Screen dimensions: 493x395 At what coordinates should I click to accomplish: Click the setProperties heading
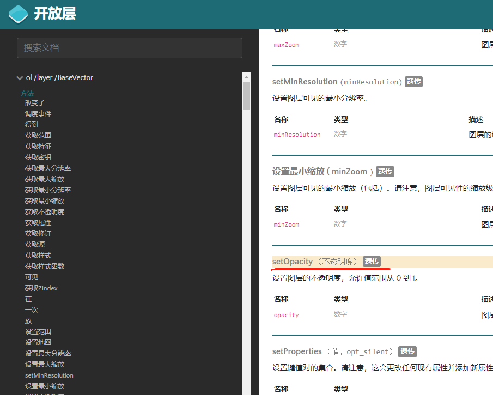[x=333, y=351]
